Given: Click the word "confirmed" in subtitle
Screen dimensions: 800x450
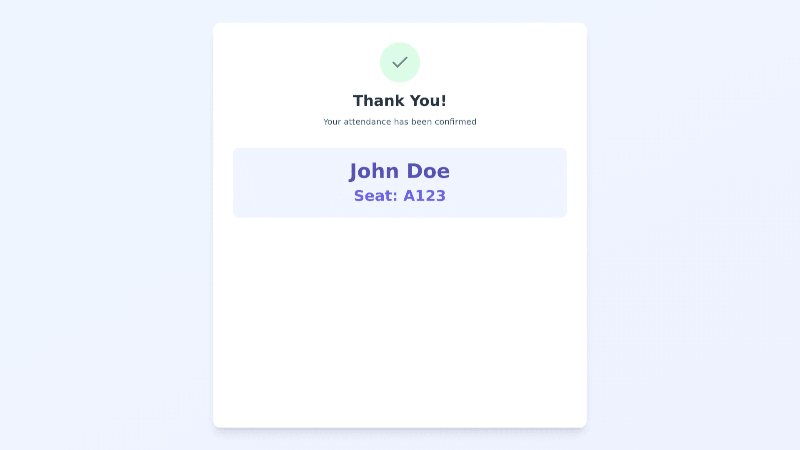Looking at the screenshot, I should 455,122.
